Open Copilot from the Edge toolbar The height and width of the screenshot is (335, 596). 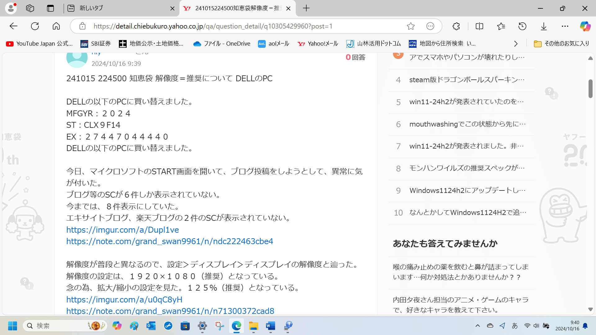click(585, 26)
